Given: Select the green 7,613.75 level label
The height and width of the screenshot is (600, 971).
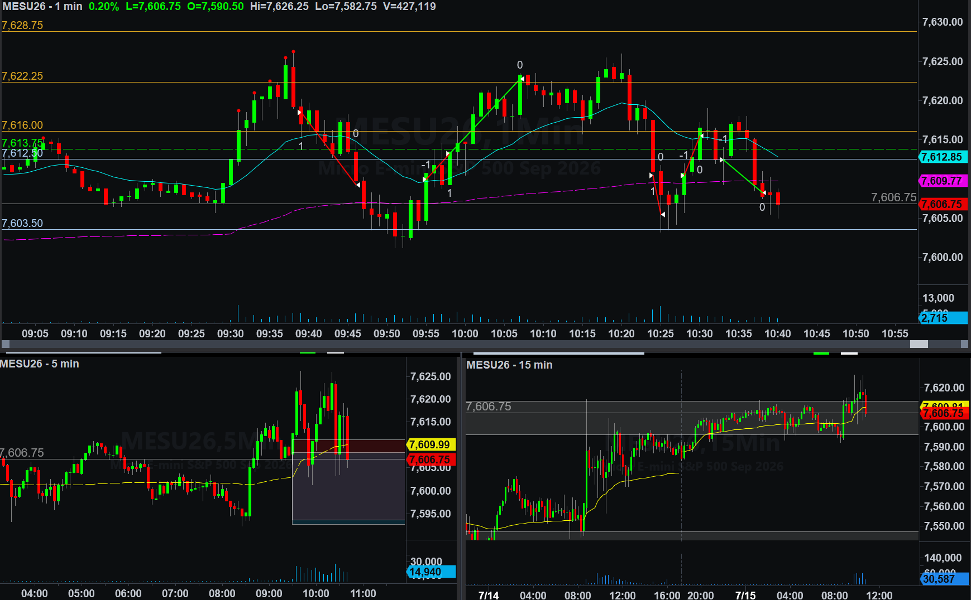Looking at the screenshot, I should (x=22, y=143).
